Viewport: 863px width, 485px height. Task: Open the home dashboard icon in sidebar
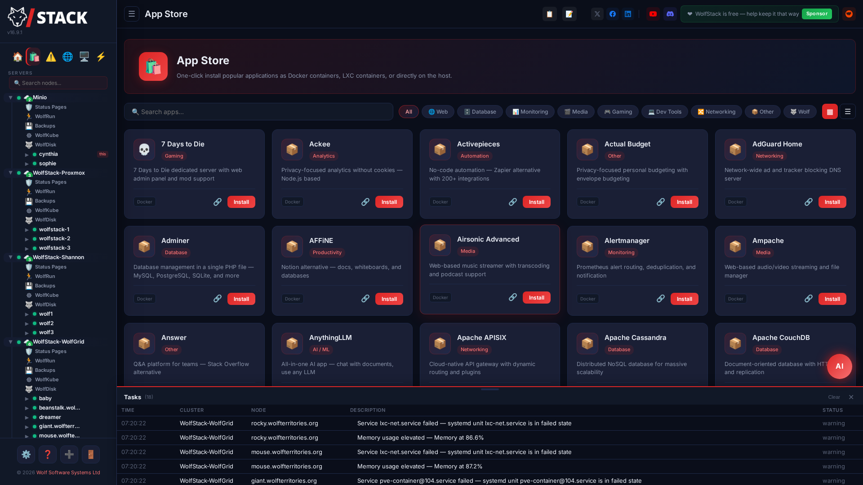pos(18,57)
